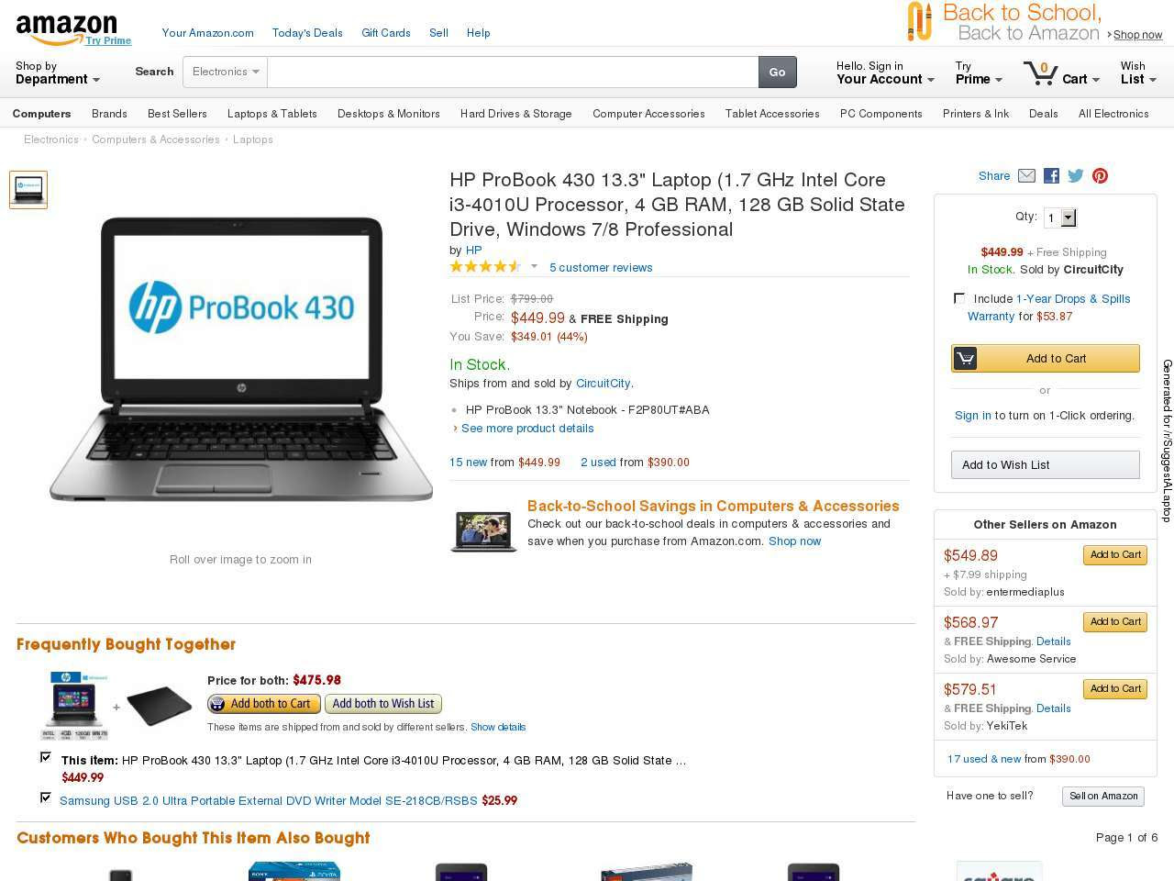Open Today's Deals from the top menu
This screenshot has height=881, width=1174.
tap(307, 33)
